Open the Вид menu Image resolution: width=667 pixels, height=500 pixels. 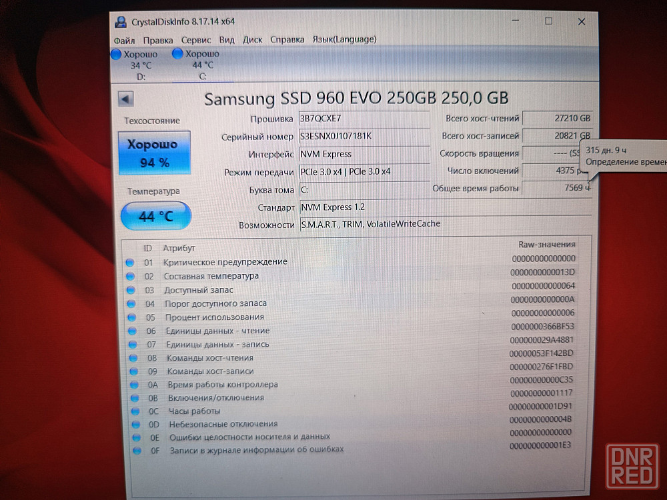coord(227,40)
